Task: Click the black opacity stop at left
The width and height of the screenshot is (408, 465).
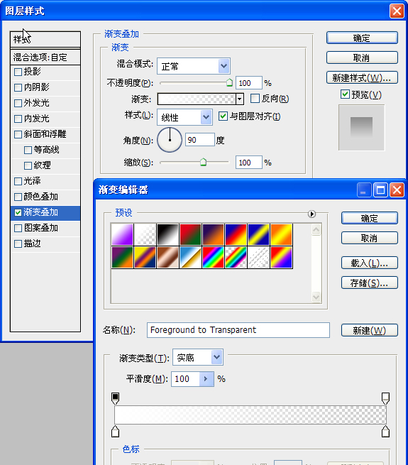Action: [116, 398]
